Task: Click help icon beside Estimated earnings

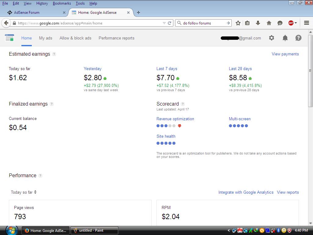Action: (x=54, y=54)
